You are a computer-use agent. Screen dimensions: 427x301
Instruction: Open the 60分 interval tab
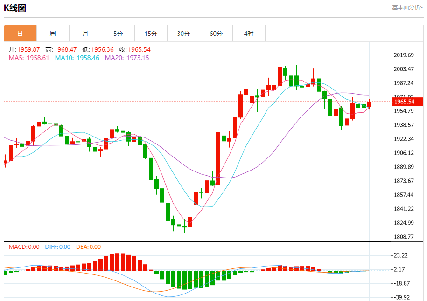coord(216,34)
